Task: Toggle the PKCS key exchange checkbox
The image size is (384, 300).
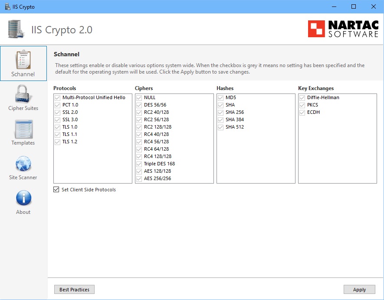Action: point(302,105)
